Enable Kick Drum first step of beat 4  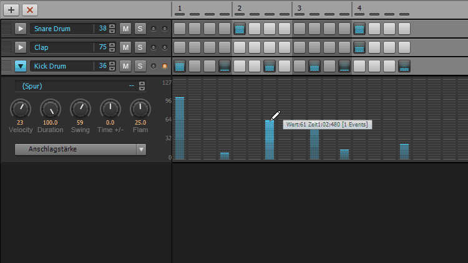coord(359,66)
